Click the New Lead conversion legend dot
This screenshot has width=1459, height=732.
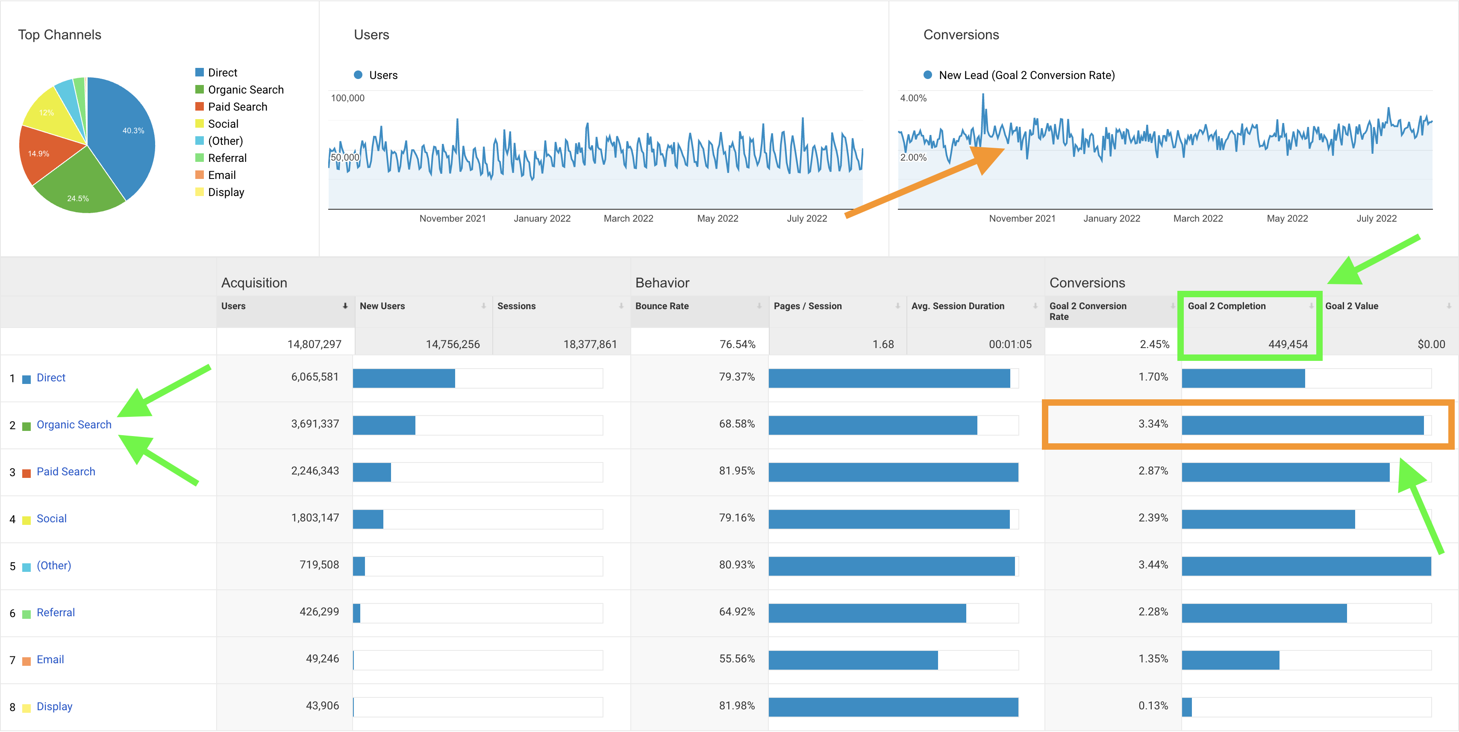[x=928, y=75]
